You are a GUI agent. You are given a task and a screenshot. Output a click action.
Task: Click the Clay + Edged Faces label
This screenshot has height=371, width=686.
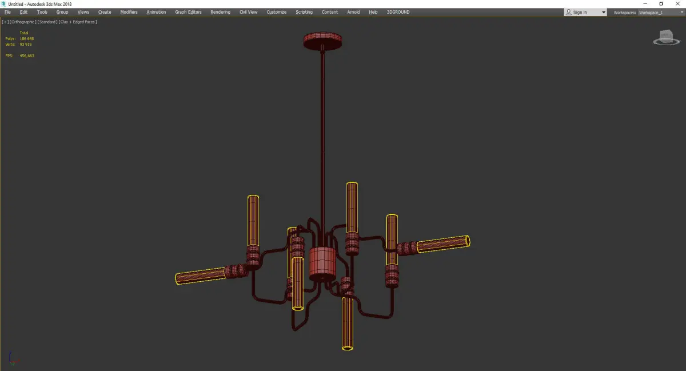point(77,22)
